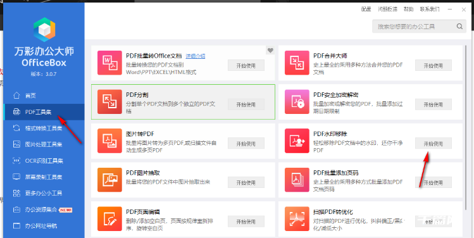Open the 详细介绍 link
This screenshot has width=474, height=238.
[196, 56]
